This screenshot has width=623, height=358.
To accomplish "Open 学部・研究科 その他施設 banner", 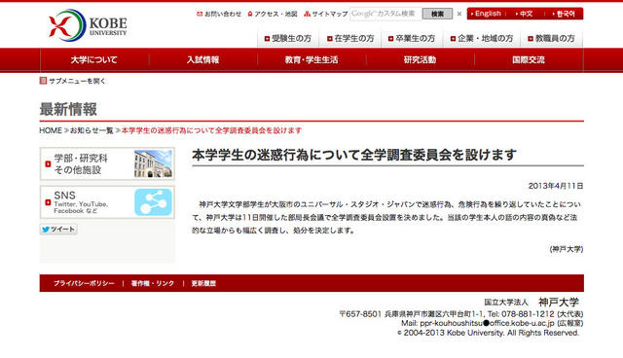I will pyautogui.click(x=107, y=163).
